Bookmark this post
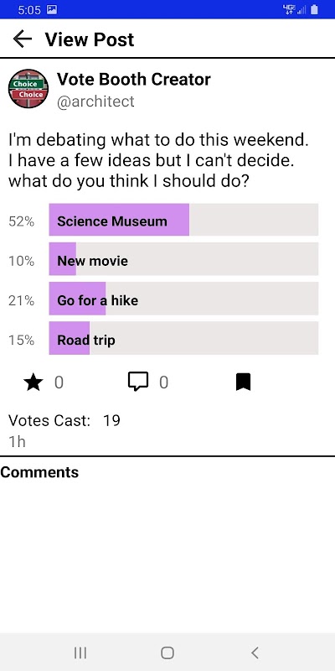 pyautogui.click(x=243, y=382)
